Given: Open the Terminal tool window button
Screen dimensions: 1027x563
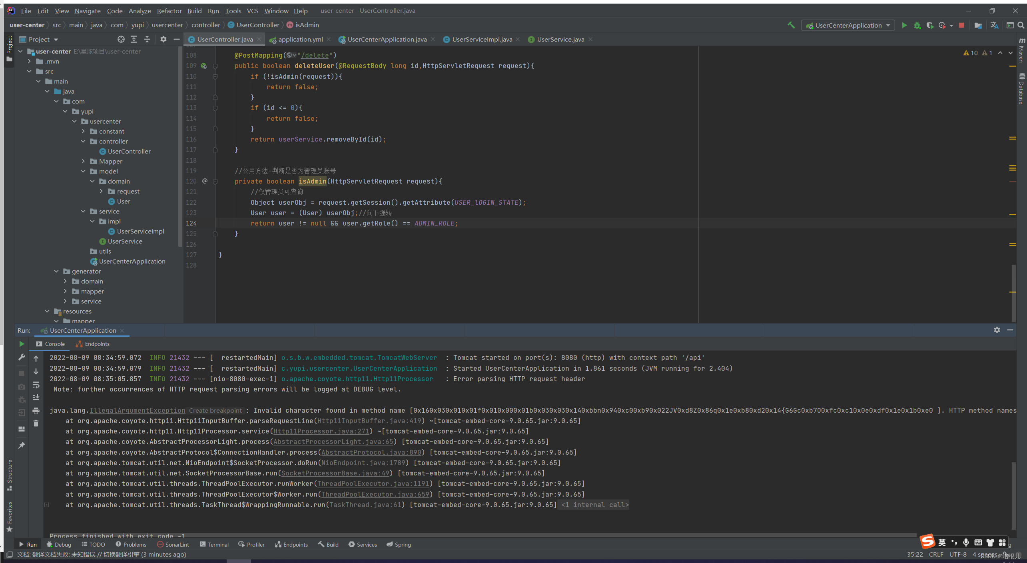Looking at the screenshot, I should click(214, 544).
